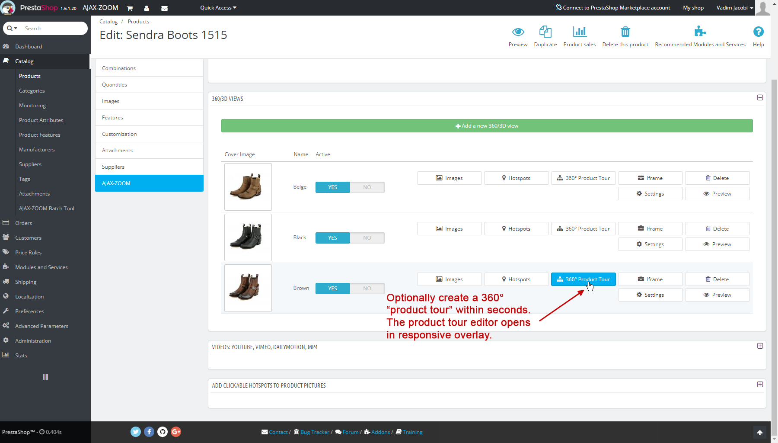Open Product Attributes in sidebar

pos(41,120)
